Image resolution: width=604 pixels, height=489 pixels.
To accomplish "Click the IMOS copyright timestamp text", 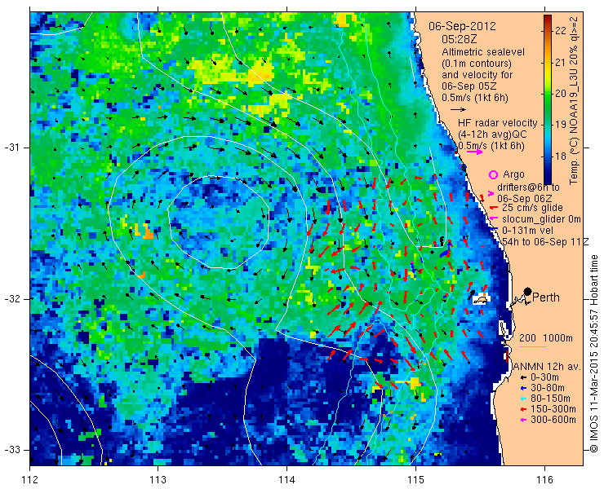I will coord(594,353).
